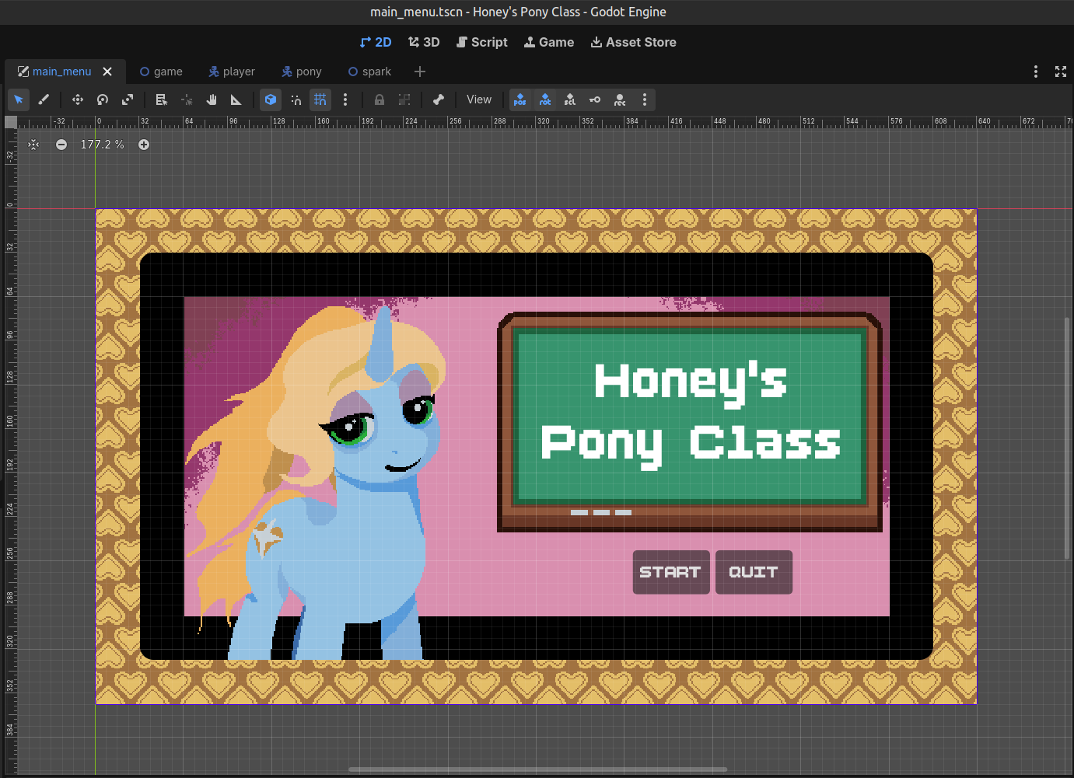
Task: Toggle smart snap
Action: [296, 99]
